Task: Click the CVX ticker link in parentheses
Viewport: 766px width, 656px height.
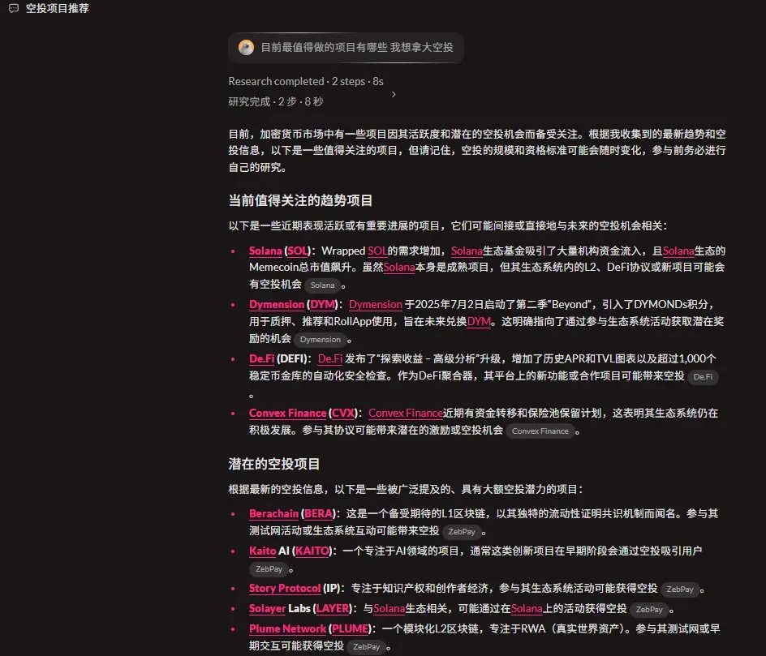Action: (343, 414)
